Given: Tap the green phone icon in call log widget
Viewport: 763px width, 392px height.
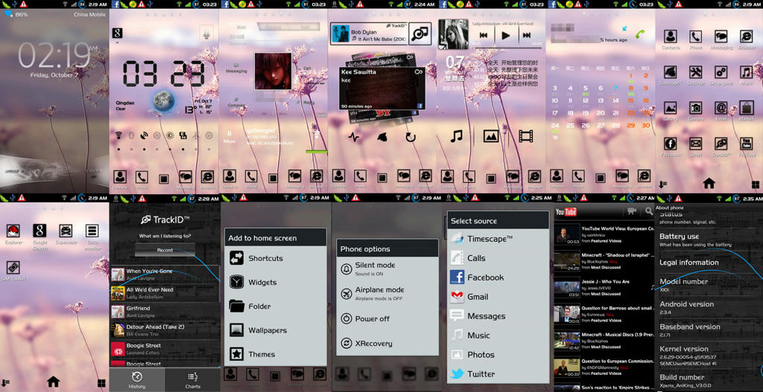Looking at the screenshot, I should coord(640,34).
